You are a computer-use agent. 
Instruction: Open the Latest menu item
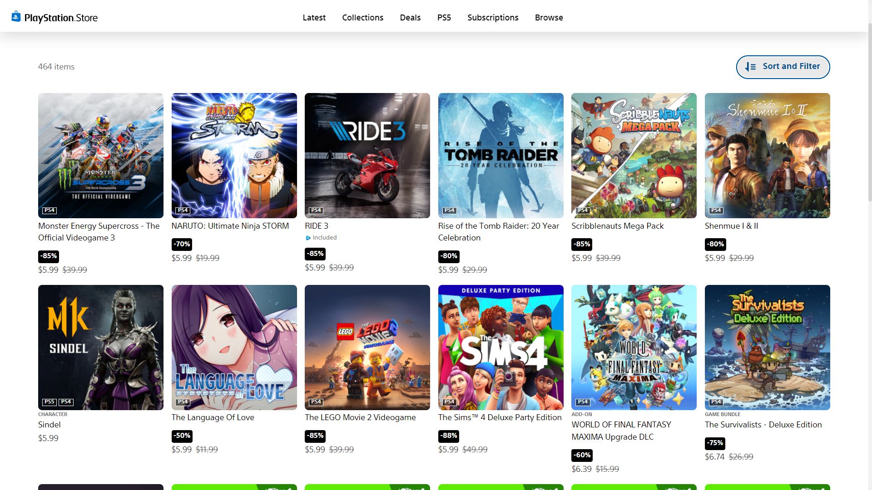[314, 18]
